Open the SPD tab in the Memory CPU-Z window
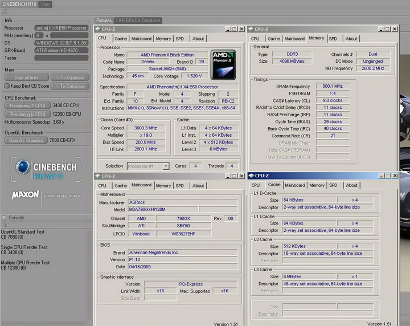 333,39
